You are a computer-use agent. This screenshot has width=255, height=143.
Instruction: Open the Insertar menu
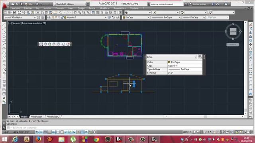tap(47, 8)
